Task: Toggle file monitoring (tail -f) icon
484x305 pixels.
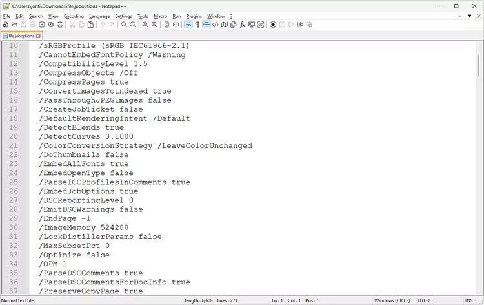Action: coord(261,25)
